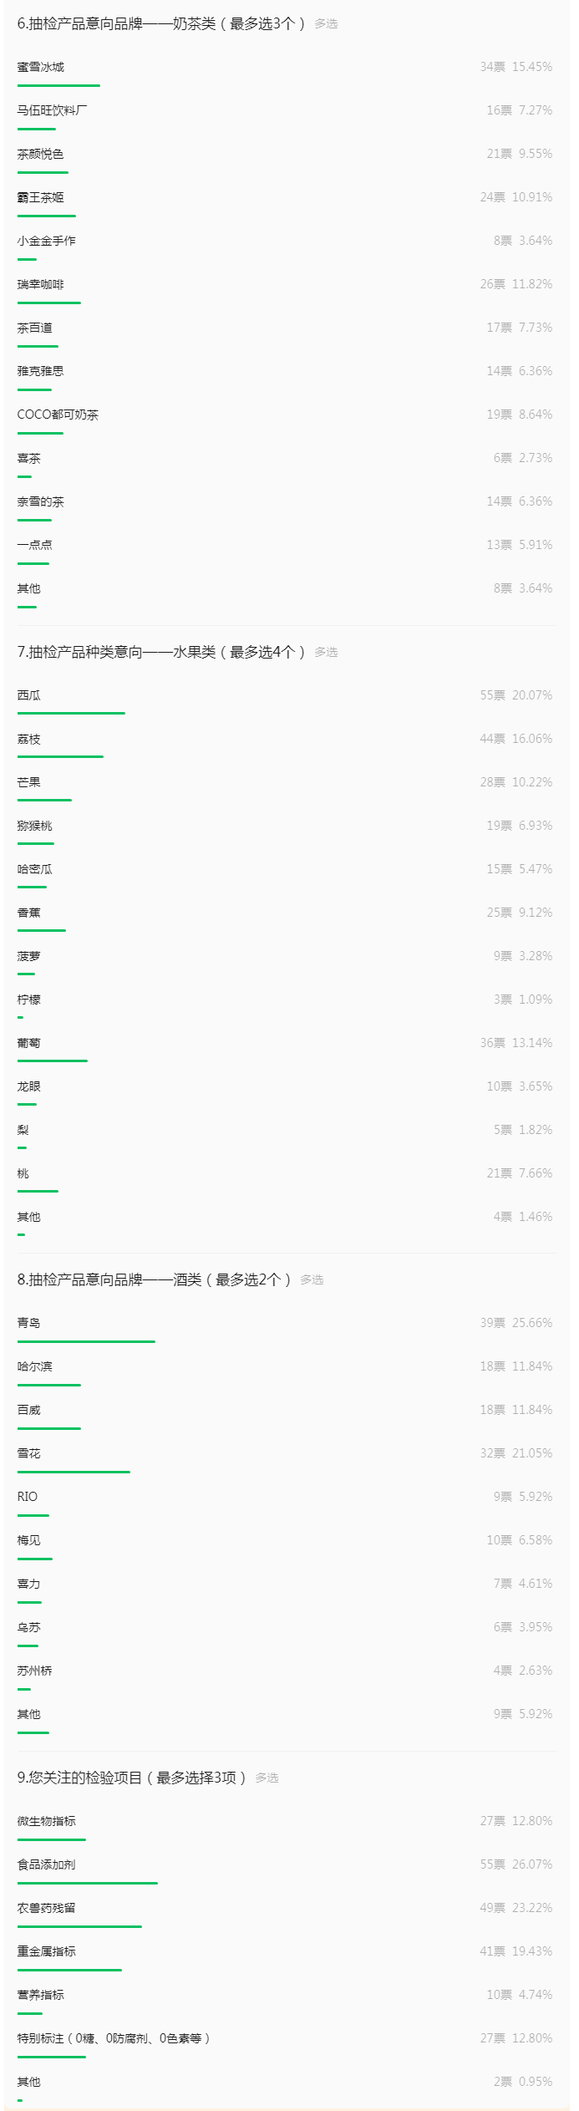Click the 特别标注 option label
The image size is (579, 2111).
114,2038
